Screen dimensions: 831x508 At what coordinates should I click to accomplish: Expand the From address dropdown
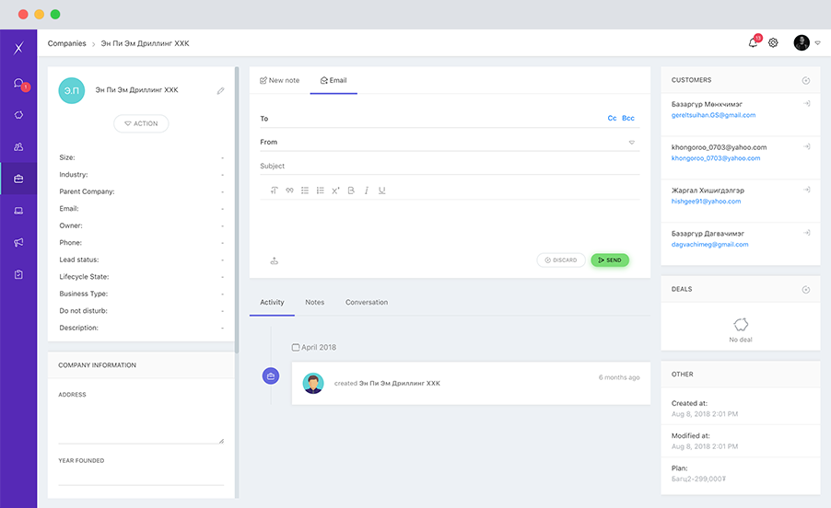(632, 143)
